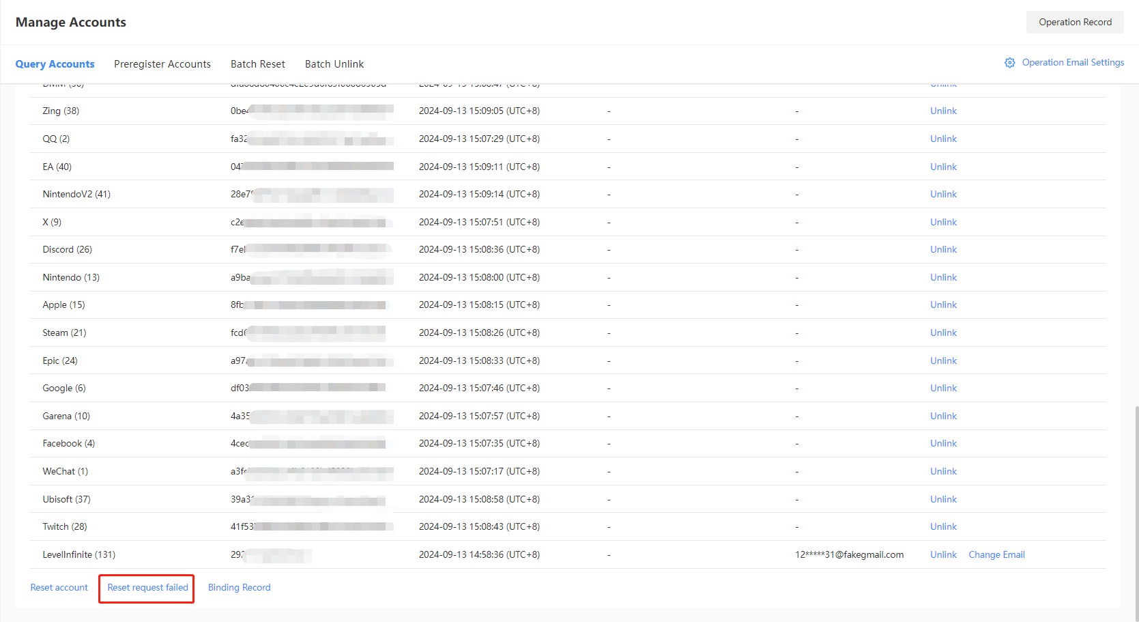Screen dimensions: 1139x622
Task: Unlink the Zing (38) account
Action: [x=943, y=111]
